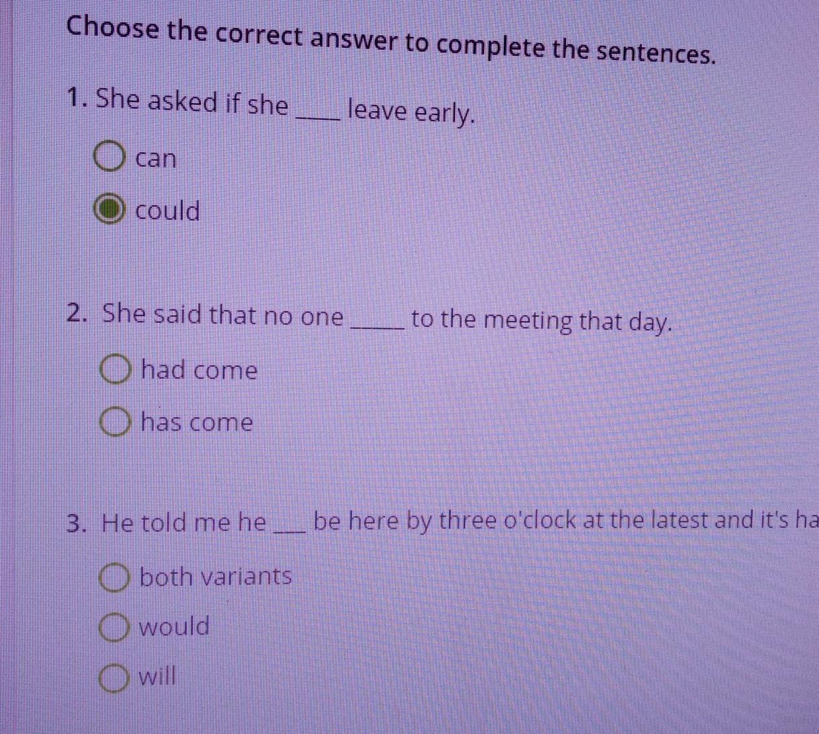This screenshot has width=819, height=734.
Task: Click the "Choose the correct answer" heading
Action: point(390,39)
